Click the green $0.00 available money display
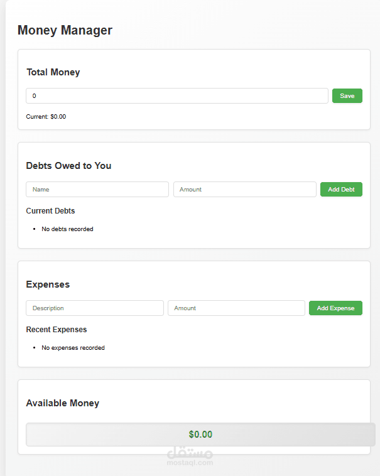Screen dimensions: 380x476 tap(200, 435)
